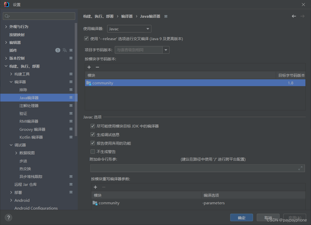Screen dimensions: 311x225
Task: Click the Remove module minus icon above the bytecode table
Action: point(97,67)
